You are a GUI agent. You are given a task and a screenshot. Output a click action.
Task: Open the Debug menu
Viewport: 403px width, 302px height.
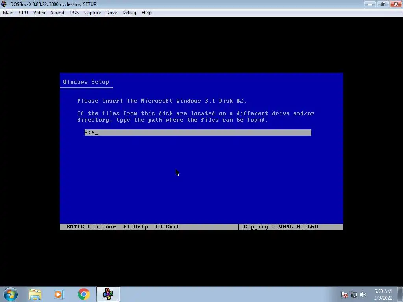pyautogui.click(x=129, y=13)
